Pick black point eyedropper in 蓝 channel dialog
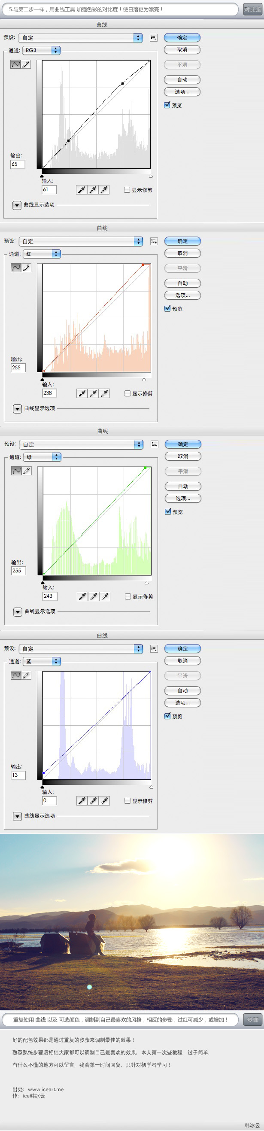Screen dimensions: 264x1131 pyautogui.click(x=82, y=801)
